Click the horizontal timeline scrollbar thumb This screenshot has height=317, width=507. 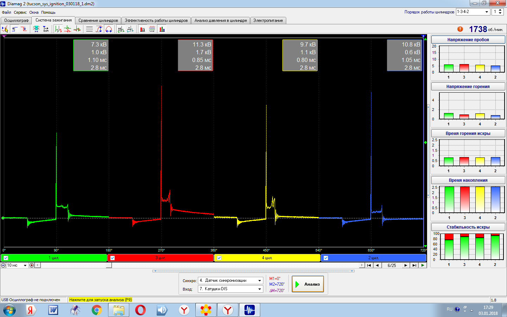point(109,265)
